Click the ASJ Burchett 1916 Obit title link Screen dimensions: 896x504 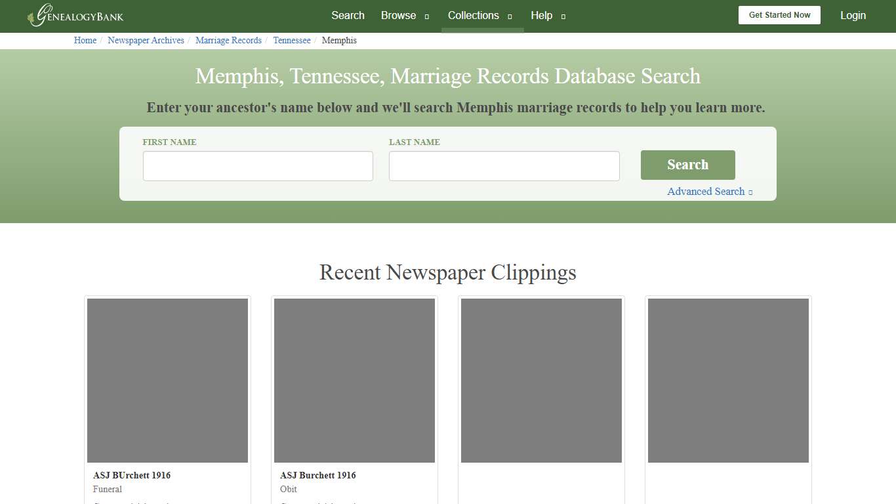[x=317, y=475]
